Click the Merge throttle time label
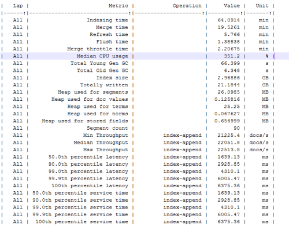 [x=98, y=49]
